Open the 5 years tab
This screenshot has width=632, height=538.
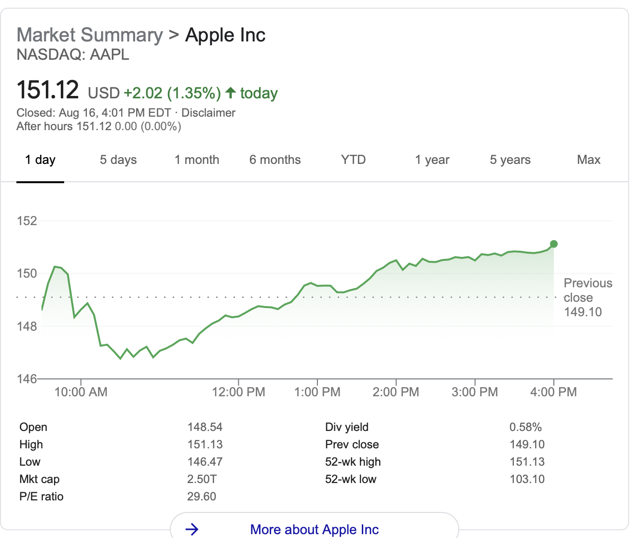[x=510, y=160]
